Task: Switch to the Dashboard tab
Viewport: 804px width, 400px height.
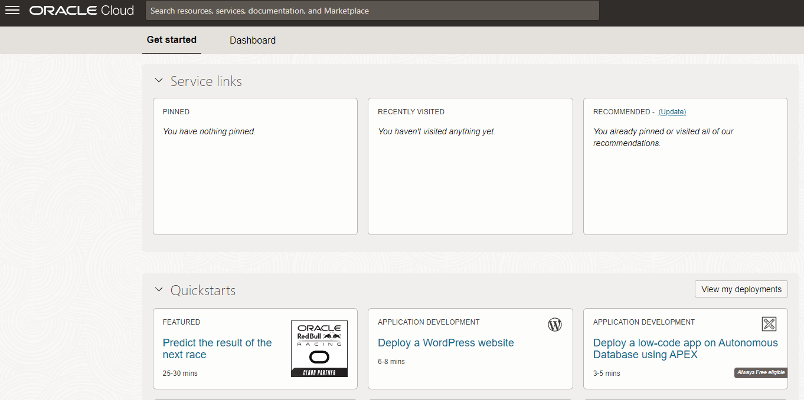Action: (x=253, y=40)
